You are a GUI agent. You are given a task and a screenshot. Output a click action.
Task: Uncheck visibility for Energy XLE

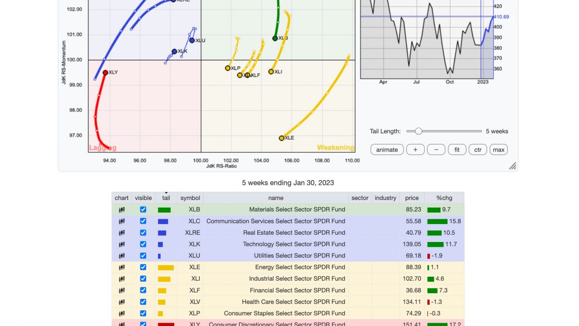pos(143,268)
